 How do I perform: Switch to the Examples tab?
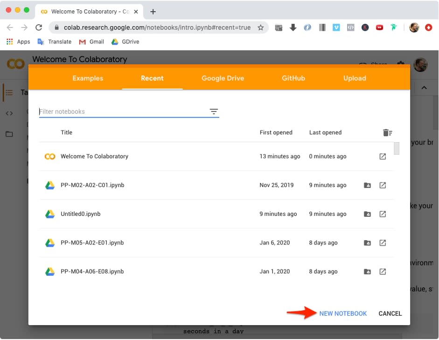[x=88, y=78]
